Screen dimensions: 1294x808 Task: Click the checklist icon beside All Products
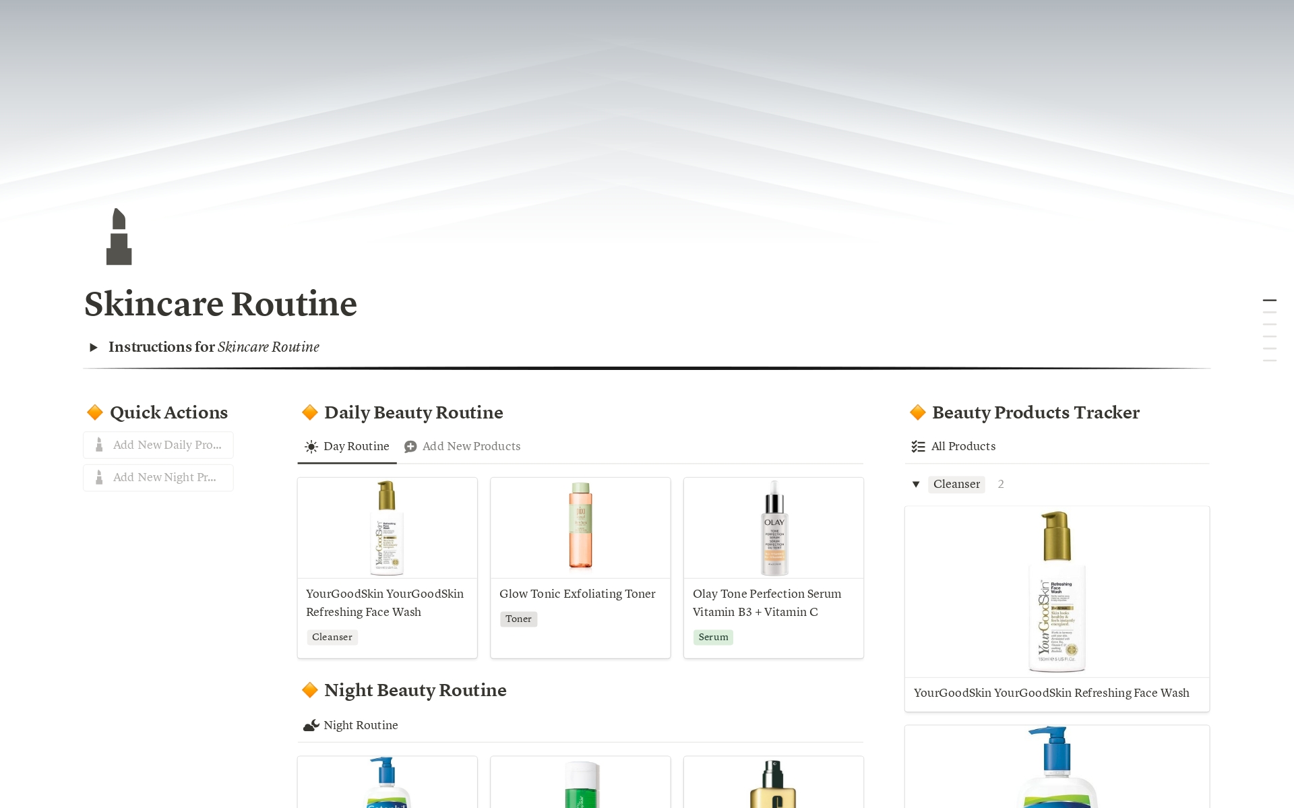point(918,447)
